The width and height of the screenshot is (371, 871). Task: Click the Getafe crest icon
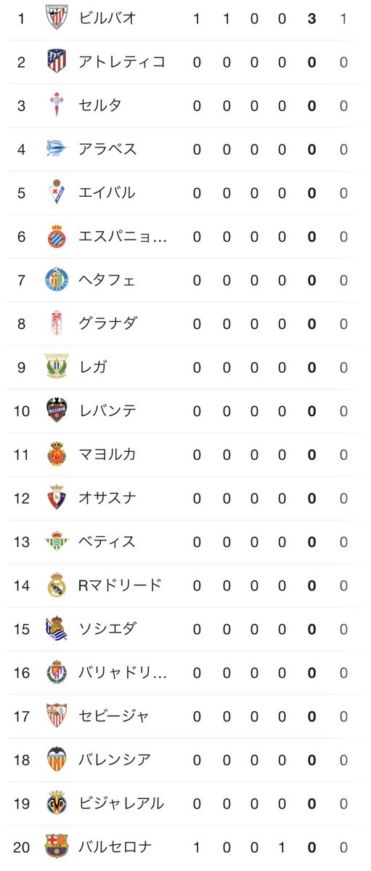tap(57, 280)
